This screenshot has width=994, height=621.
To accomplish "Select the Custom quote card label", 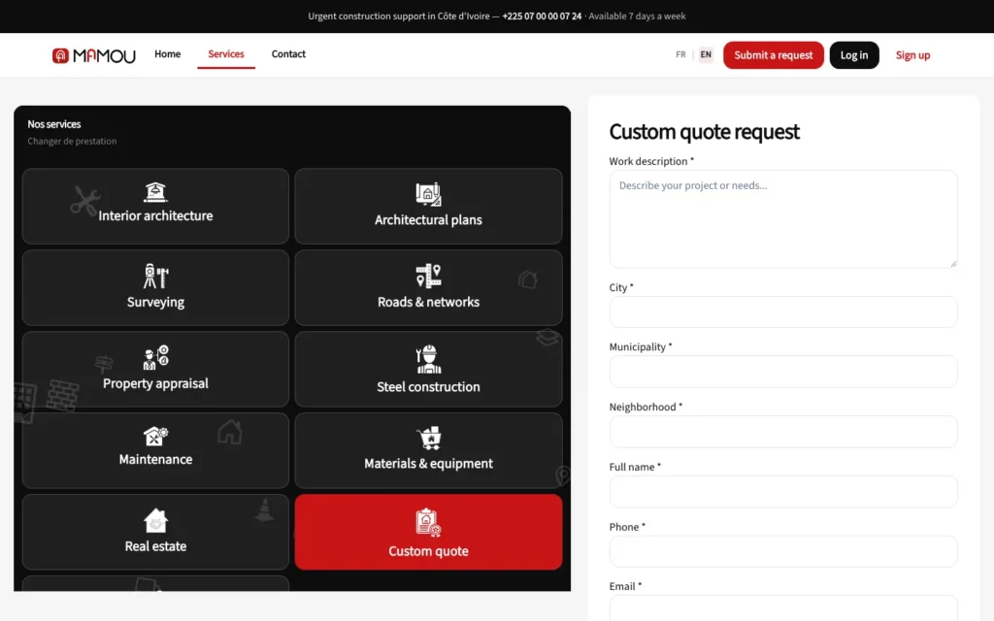I will click(428, 551).
